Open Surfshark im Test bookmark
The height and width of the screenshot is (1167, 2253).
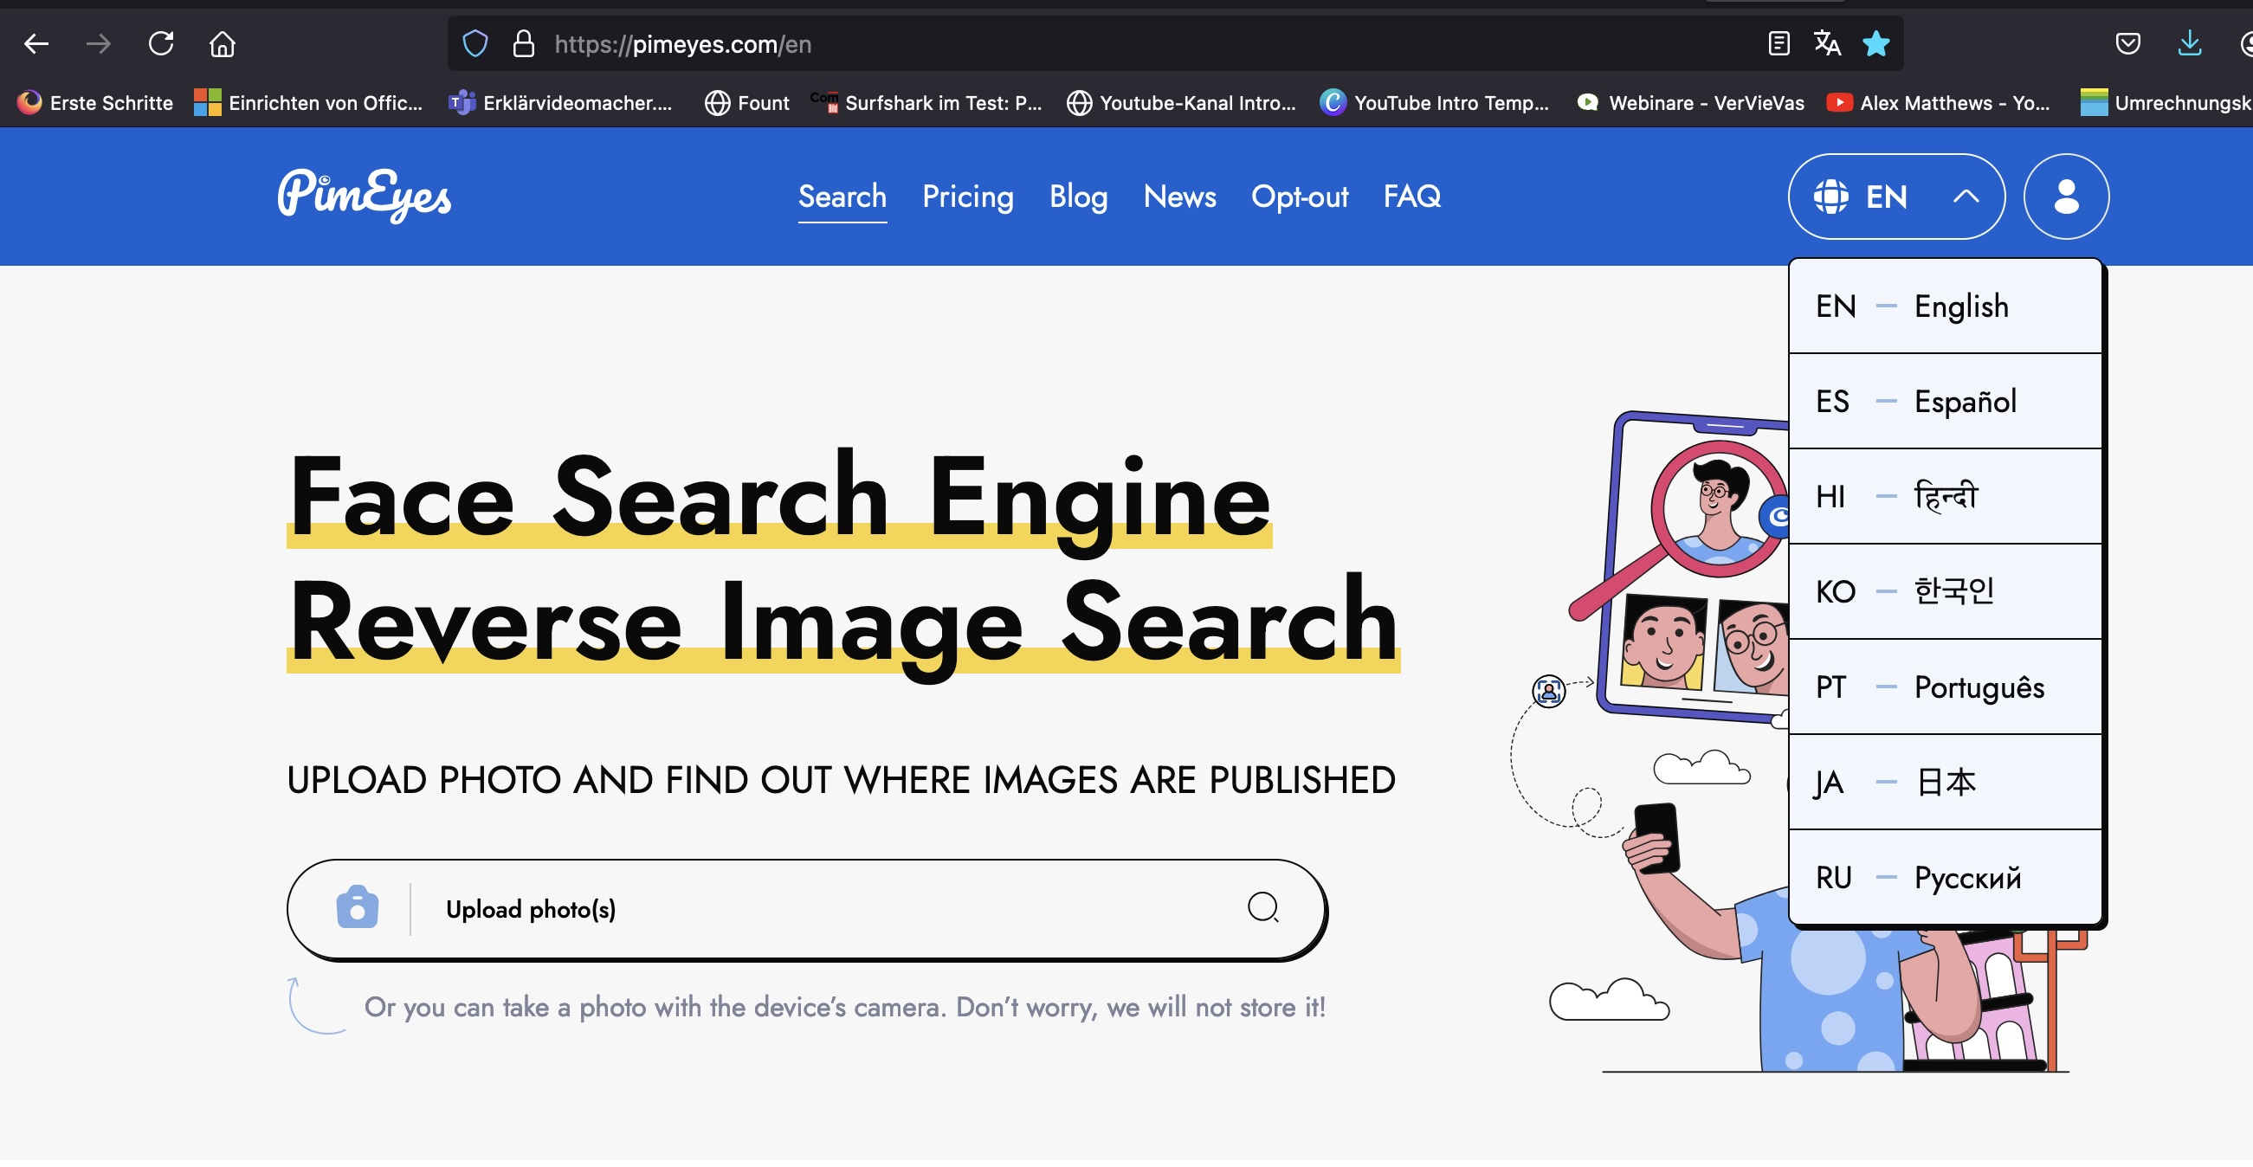[x=927, y=103]
